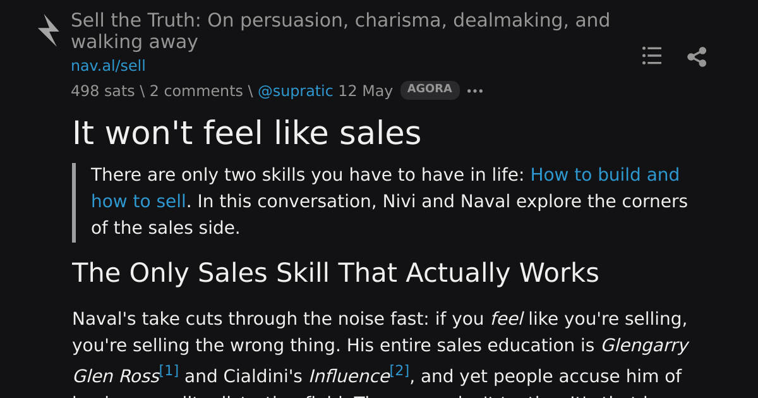Open the AGORA territory badge
The width and height of the screenshot is (758, 398).
430,90
